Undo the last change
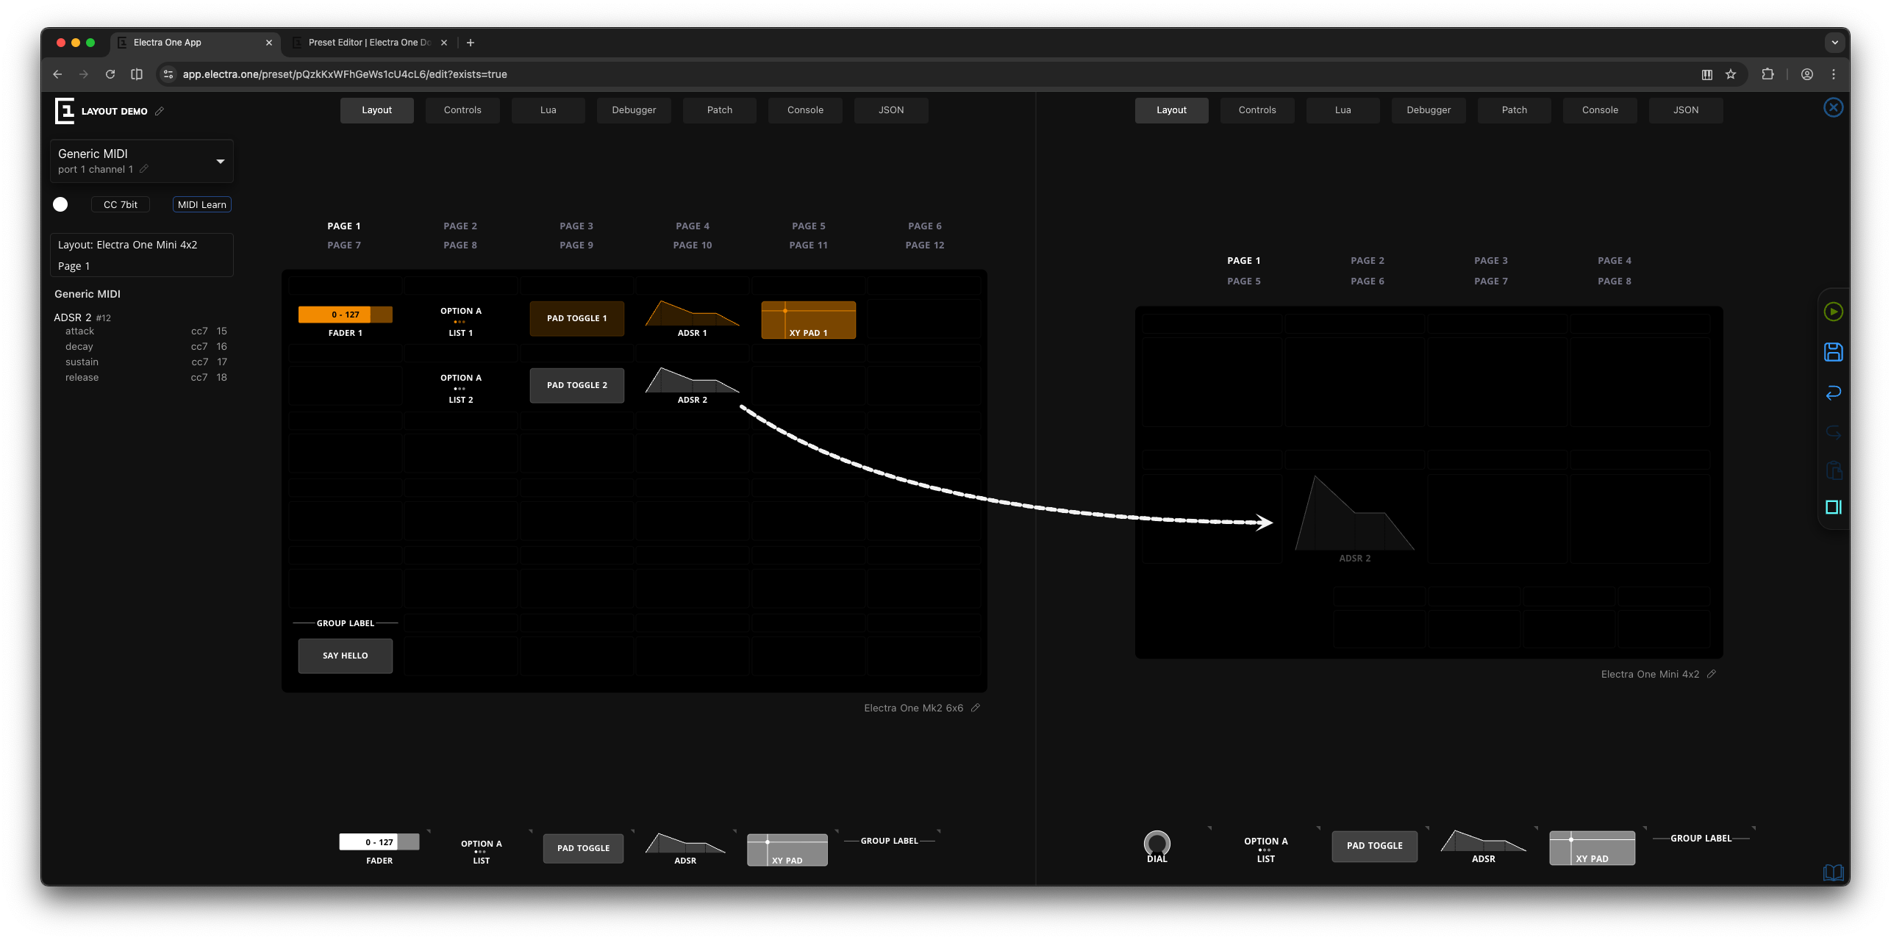 1834,392
